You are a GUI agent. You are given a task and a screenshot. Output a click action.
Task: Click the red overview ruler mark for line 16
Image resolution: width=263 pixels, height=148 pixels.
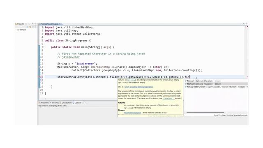point(247,77)
